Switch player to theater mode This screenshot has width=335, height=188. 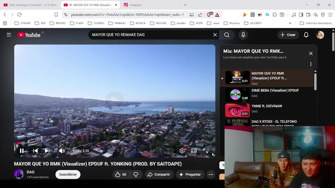pos(194,151)
